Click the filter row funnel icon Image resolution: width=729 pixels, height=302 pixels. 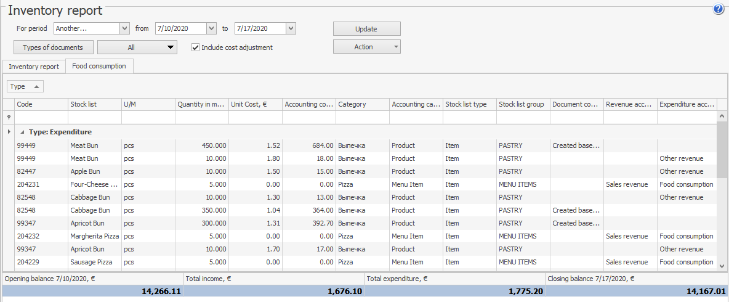pos(8,117)
